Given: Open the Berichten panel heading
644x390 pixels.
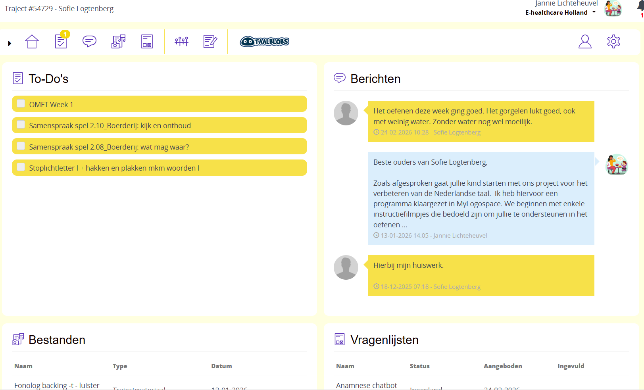Looking at the screenshot, I should pos(375,79).
